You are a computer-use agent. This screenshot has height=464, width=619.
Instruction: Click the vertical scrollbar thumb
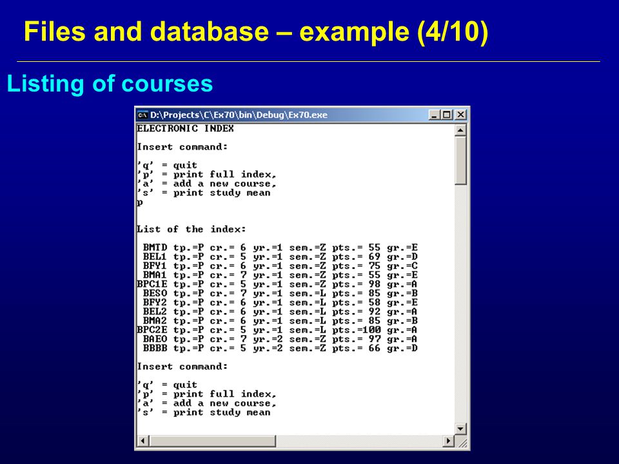[x=460, y=160]
